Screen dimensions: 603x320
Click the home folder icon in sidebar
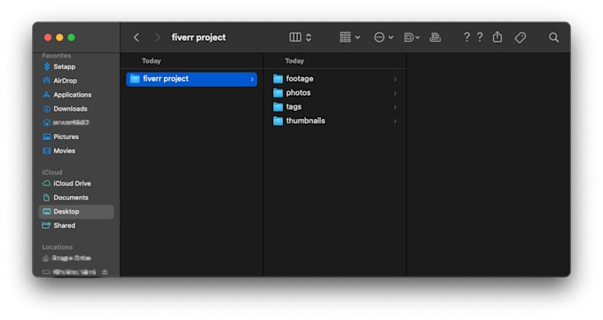coord(46,122)
